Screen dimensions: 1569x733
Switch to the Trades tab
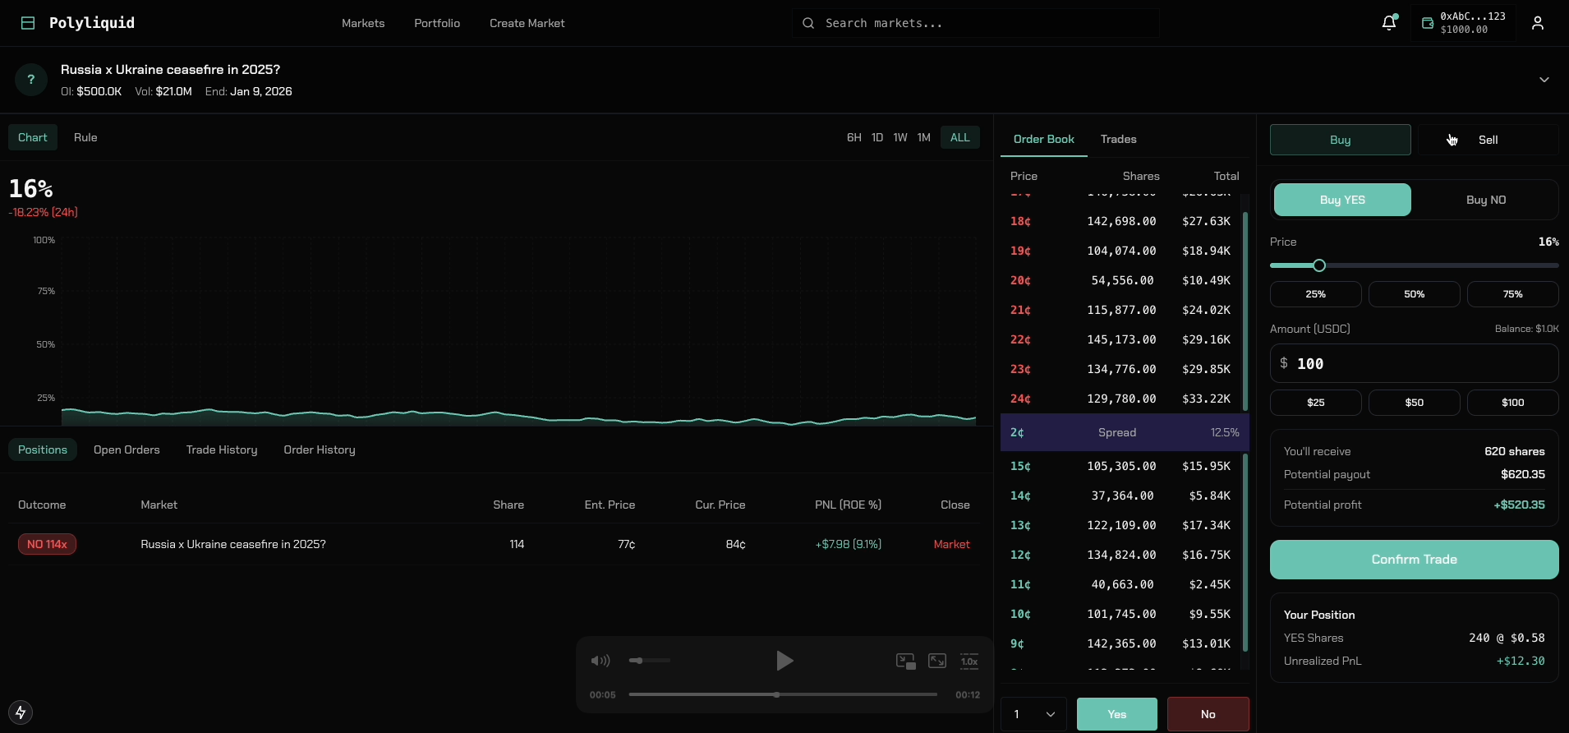click(x=1118, y=139)
